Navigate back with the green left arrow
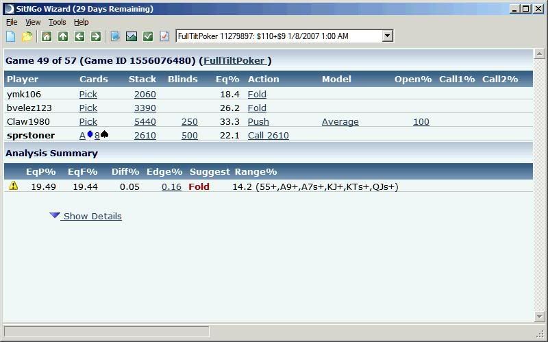This screenshot has width=548, height=342. pyautogui.click(x=79, y=36)
